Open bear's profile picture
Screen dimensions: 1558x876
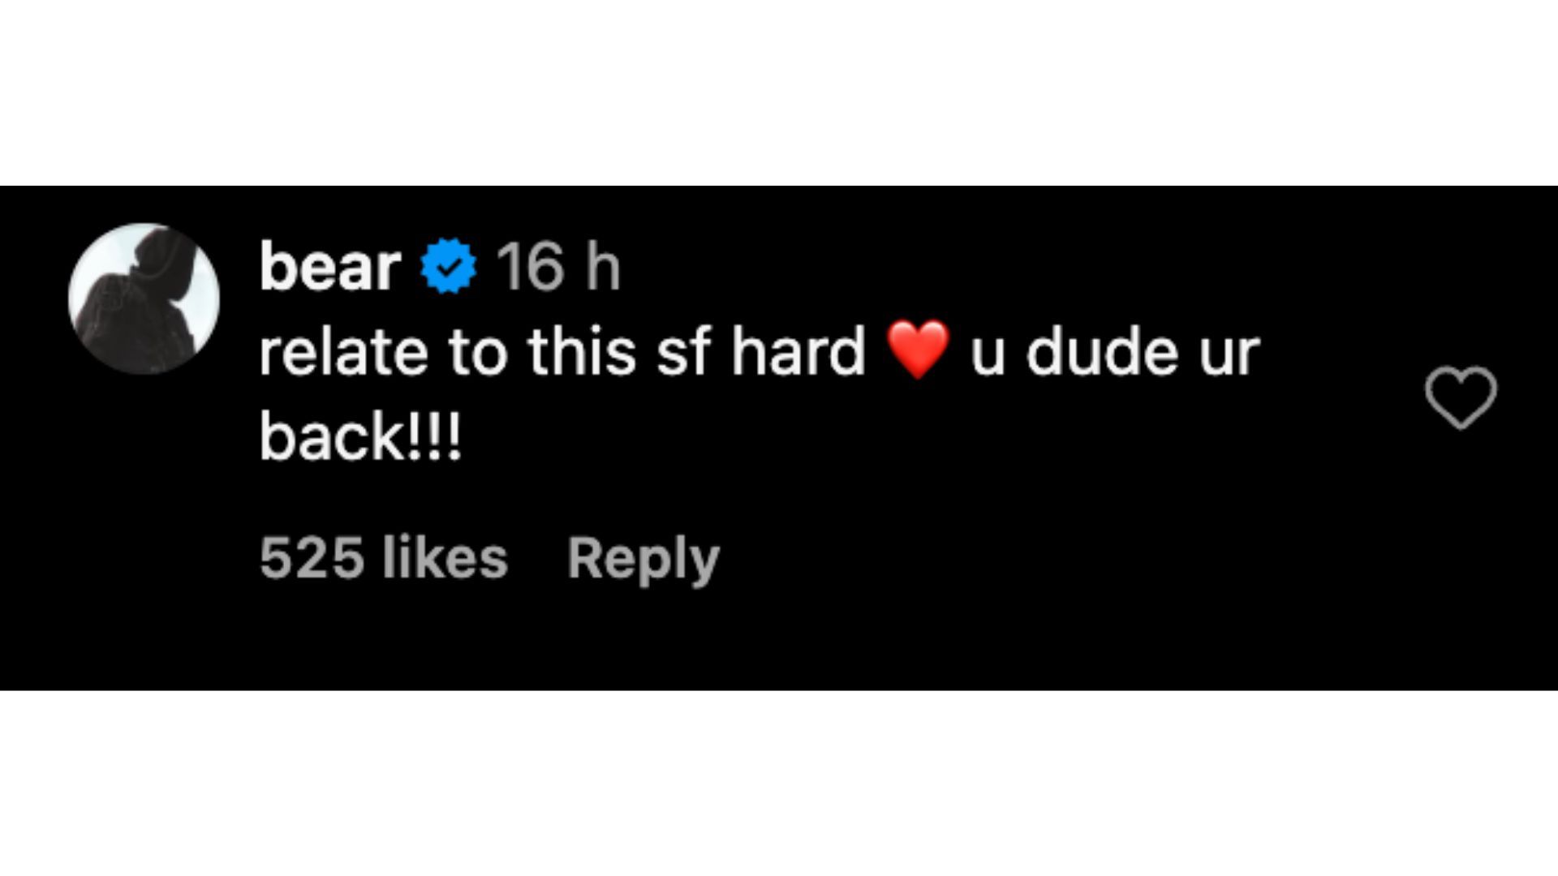[x=144, y=298]
